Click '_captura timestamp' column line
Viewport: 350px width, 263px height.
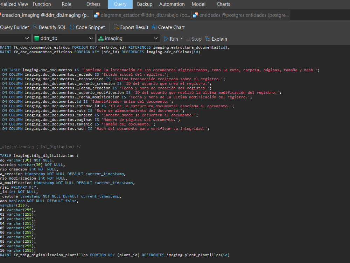pyautogui.click(x=61, y=196)
